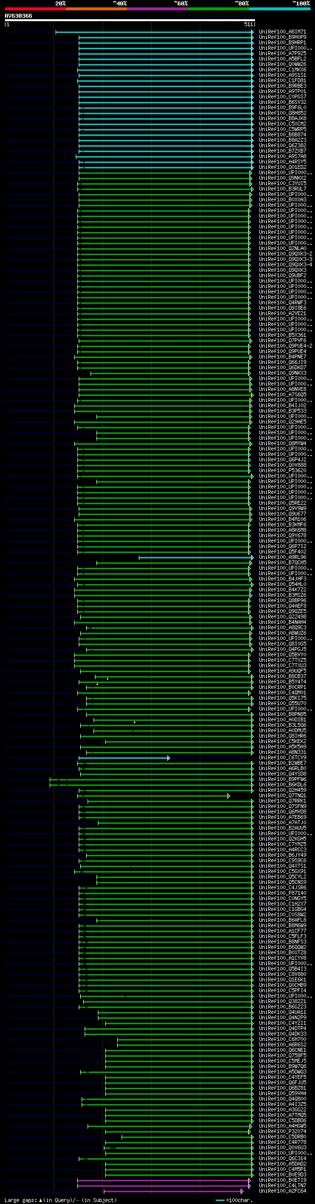Open hit UniRef100_B2WBE7
This screenshot has width=315, height=1204.
click(283, 763)
